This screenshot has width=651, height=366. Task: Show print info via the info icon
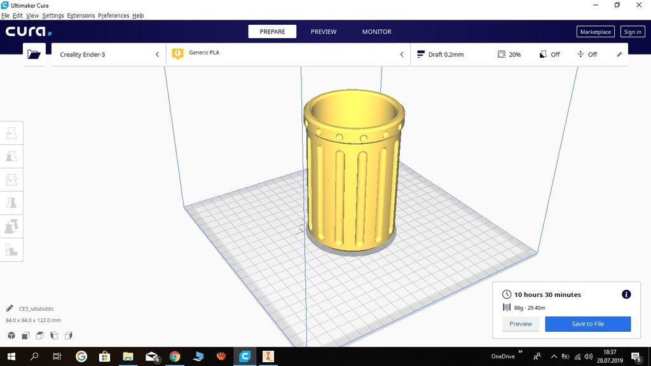[626, 294]
